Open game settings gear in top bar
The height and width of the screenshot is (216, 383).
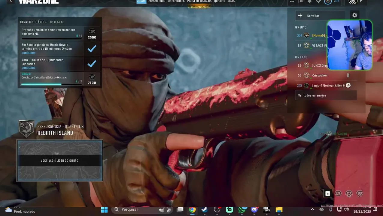coord(318,1)
